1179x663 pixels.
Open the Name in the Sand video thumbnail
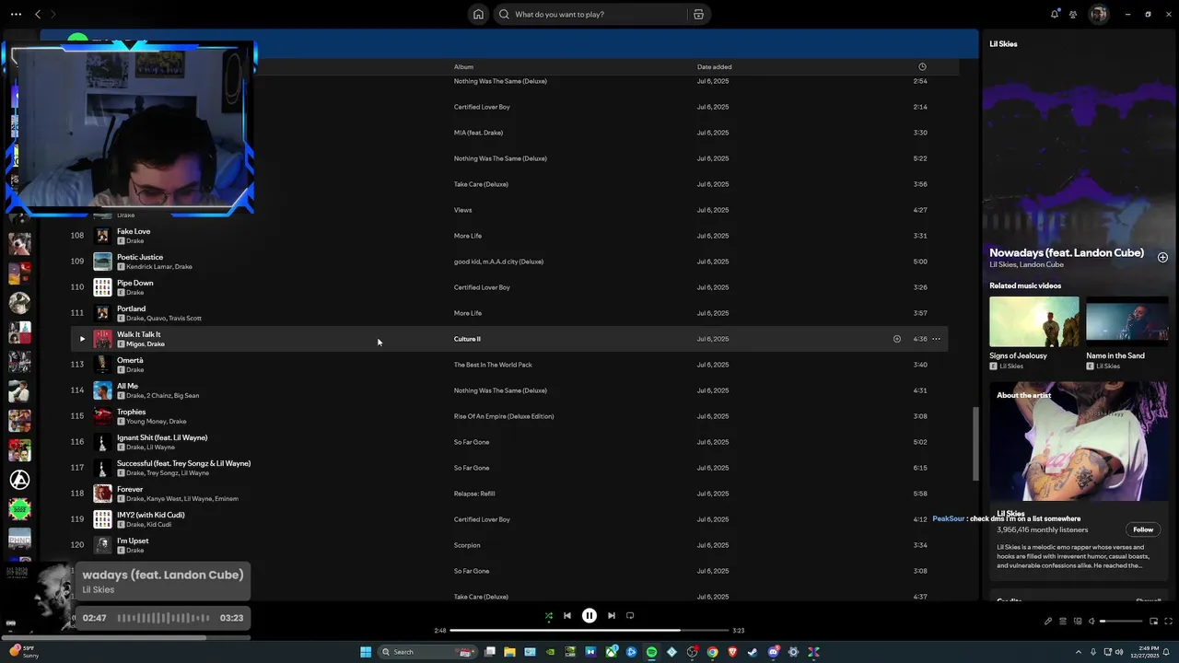pyautogui.click(x=1127, y=321)
